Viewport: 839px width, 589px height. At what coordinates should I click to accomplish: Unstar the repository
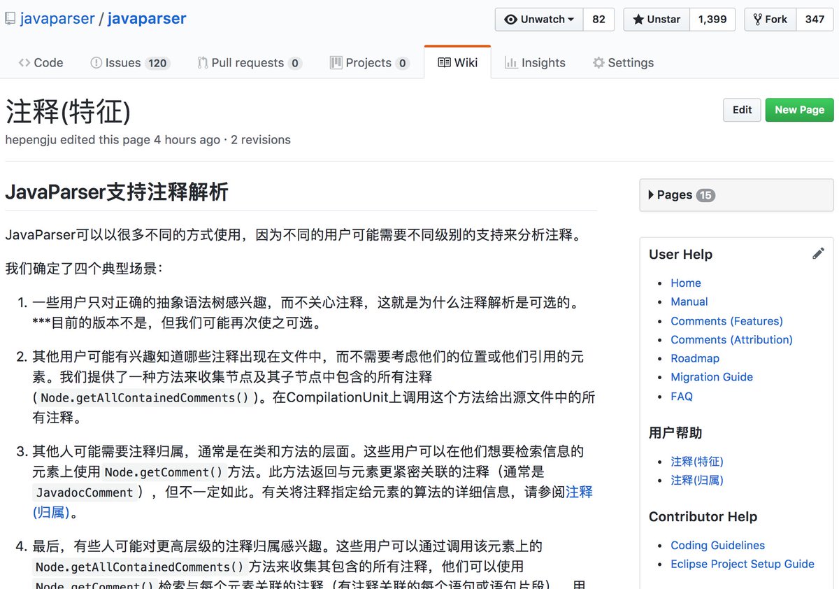click(657, 20)
